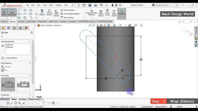This screenshot has width=198, height=111.
Task: Open the DimXpertManager tab
Action: (20, 28)
